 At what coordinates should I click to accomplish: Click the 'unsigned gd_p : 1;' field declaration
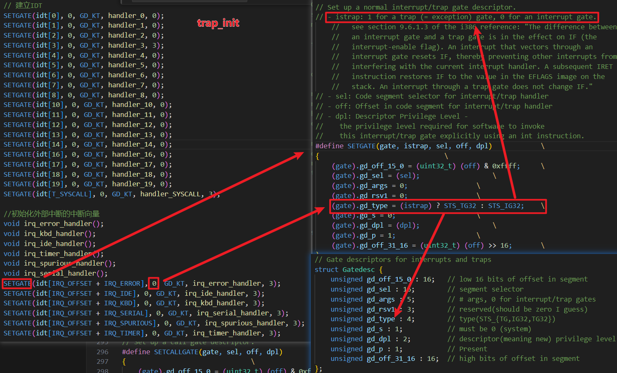point(366,349)
